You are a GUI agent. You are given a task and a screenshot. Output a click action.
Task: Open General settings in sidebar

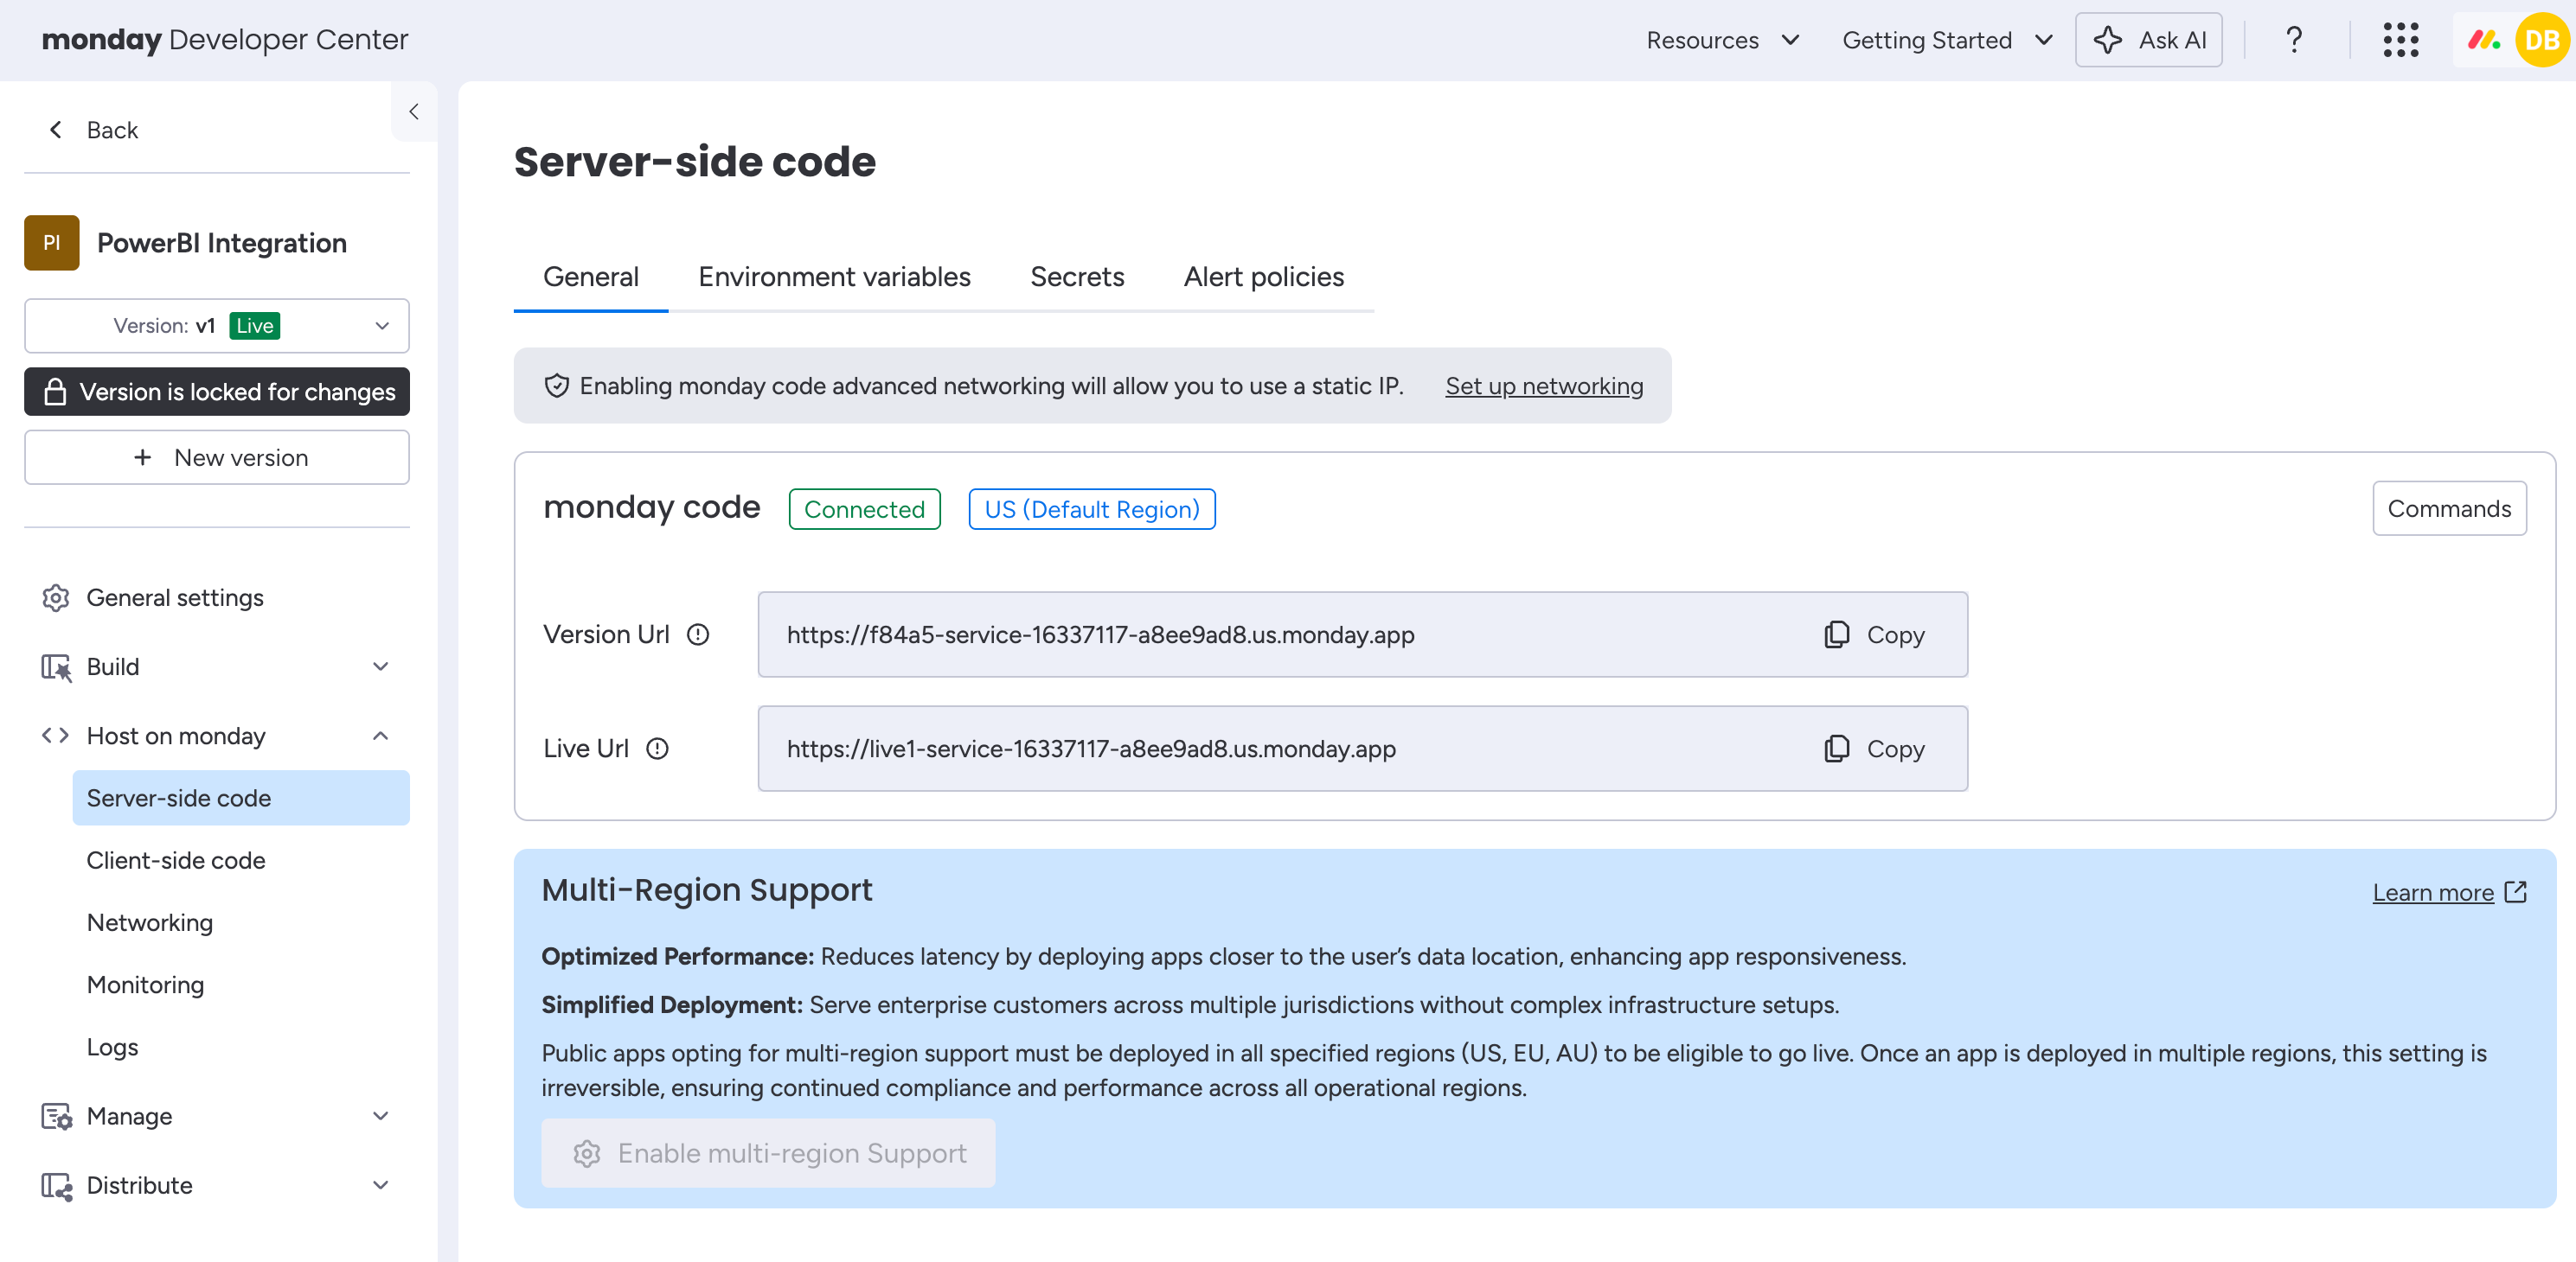[x=217, y=597]
